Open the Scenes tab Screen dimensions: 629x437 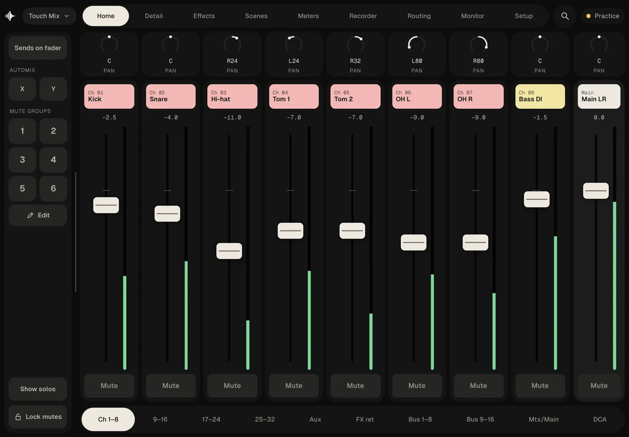(256, 16)
